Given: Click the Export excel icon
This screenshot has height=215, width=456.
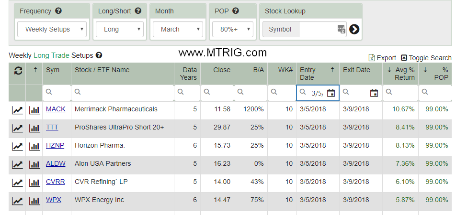Looking at the screenshot, I should pos(372,57).
